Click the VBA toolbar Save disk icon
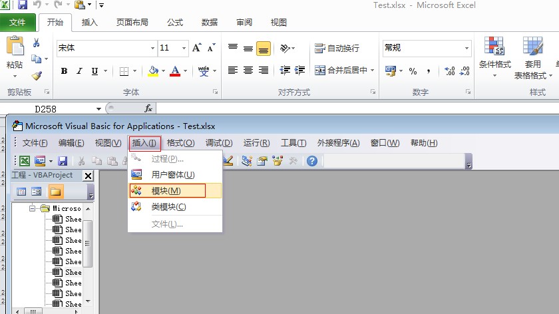Image resolution: width=559 pixels, height=314 pixels. [x=63, y=161]
